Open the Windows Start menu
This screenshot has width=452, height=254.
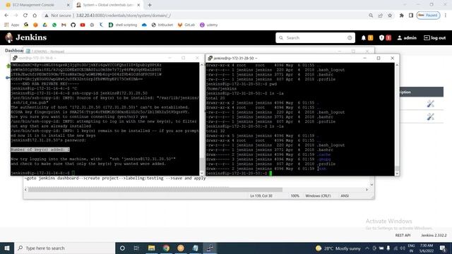click(7, 248)
